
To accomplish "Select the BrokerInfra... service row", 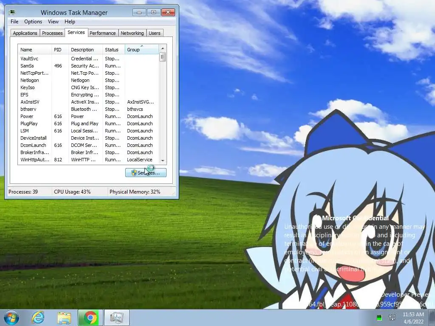I will (x=88, y=152).
